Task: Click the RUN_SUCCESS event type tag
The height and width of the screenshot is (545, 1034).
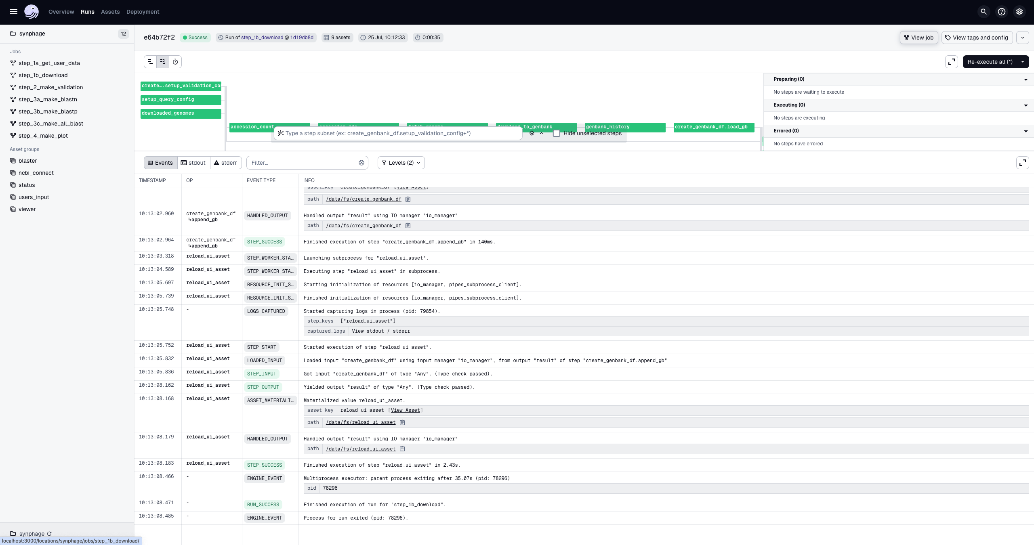Action: [263, 505]
